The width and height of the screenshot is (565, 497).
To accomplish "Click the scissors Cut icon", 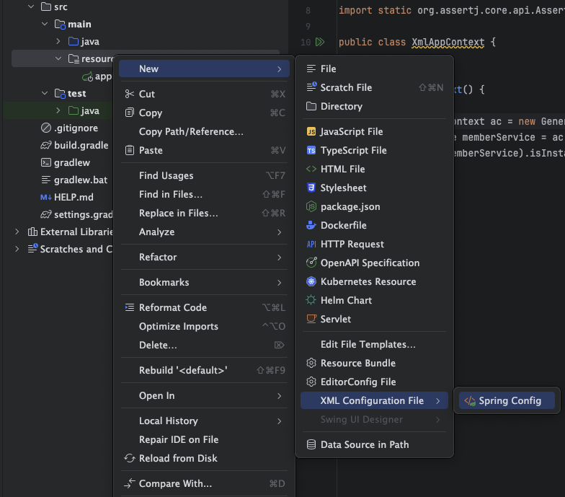I will click(130, 94).
